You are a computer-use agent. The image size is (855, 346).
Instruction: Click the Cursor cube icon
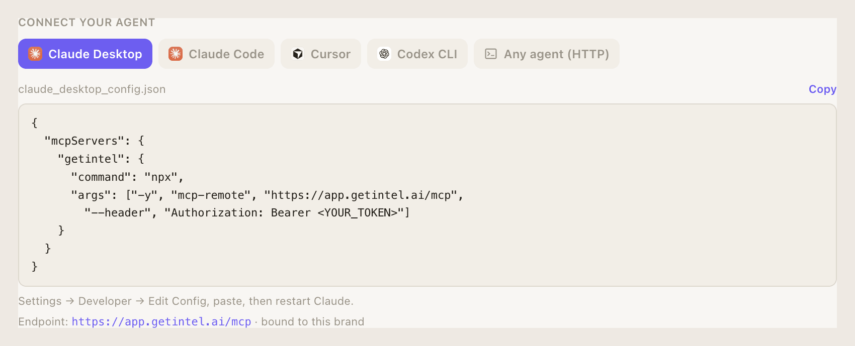298,54
